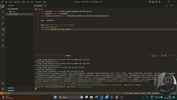The image size is (177, 100).
Task: Switch to the Problems panel tab
Action: click(x=38, y=56)
